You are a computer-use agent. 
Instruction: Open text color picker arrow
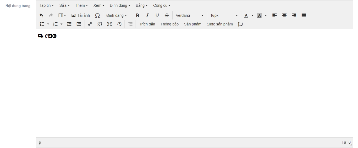[252, 15]
